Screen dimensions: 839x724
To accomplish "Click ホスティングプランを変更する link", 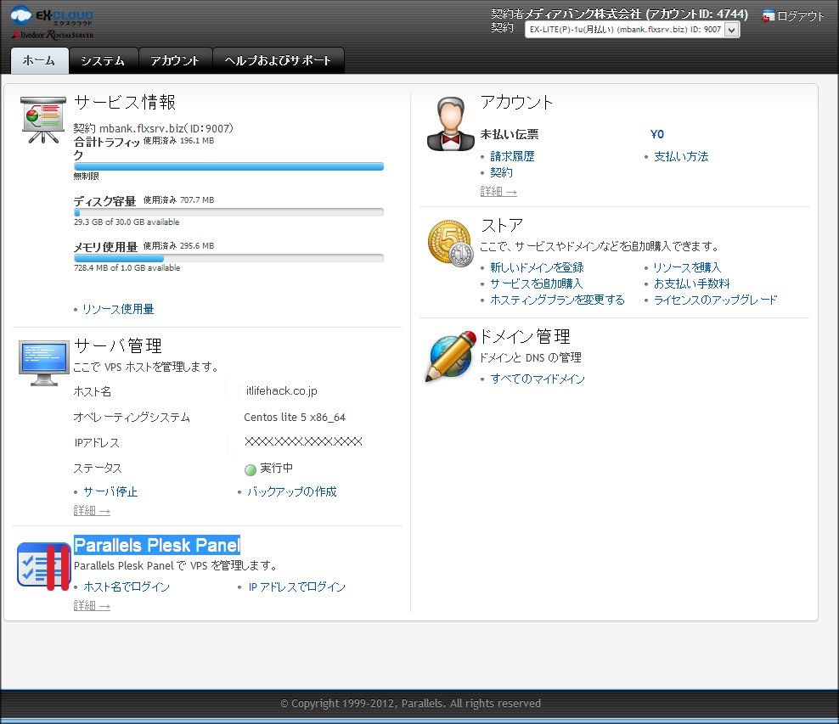I will tap(558, 300).
